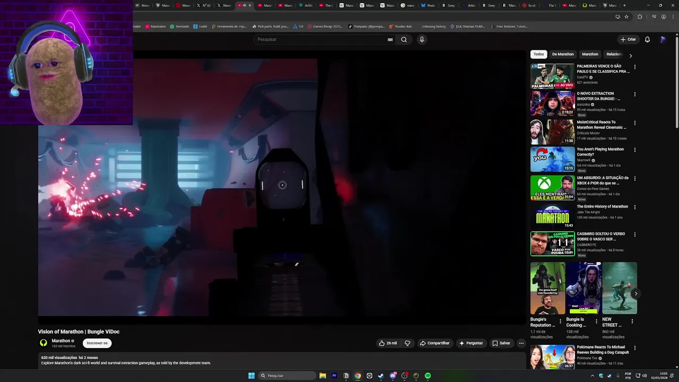679x382 pixels.
Task: Open a new browser tab with plus button
Action: [624, 5]
